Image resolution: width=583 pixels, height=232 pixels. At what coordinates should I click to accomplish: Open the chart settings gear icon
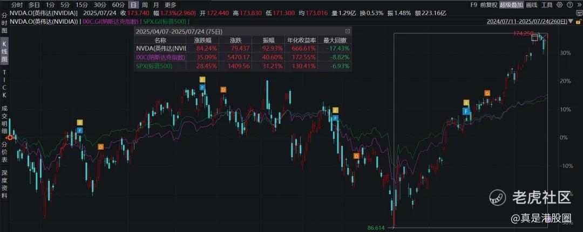[560, 5]
